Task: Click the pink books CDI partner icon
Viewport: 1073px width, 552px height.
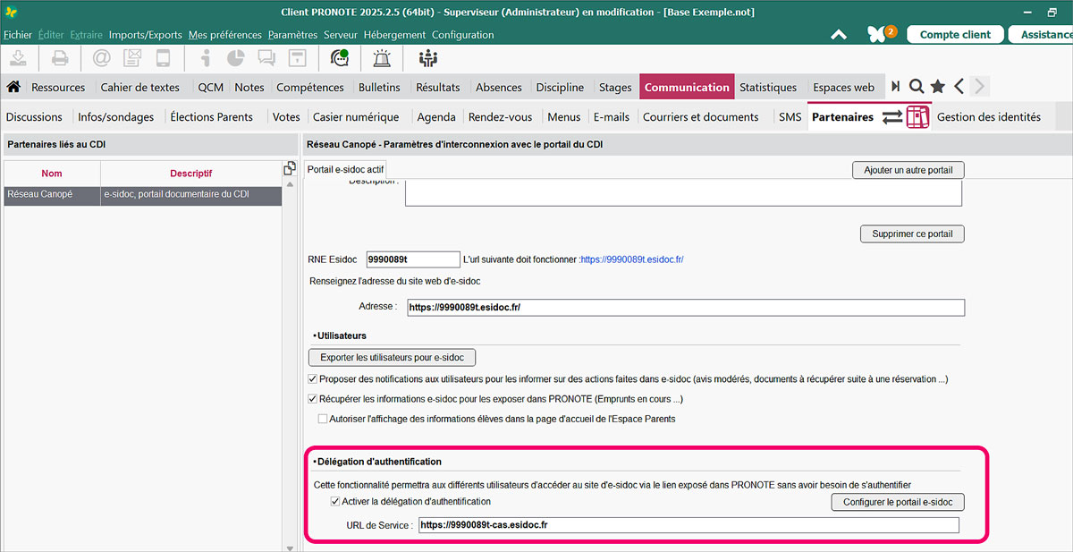Action: [917, 117]
